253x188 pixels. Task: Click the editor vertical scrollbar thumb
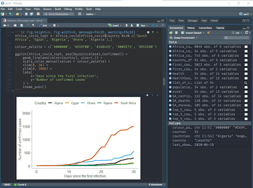pyautogui.click(x=164, y=81)
